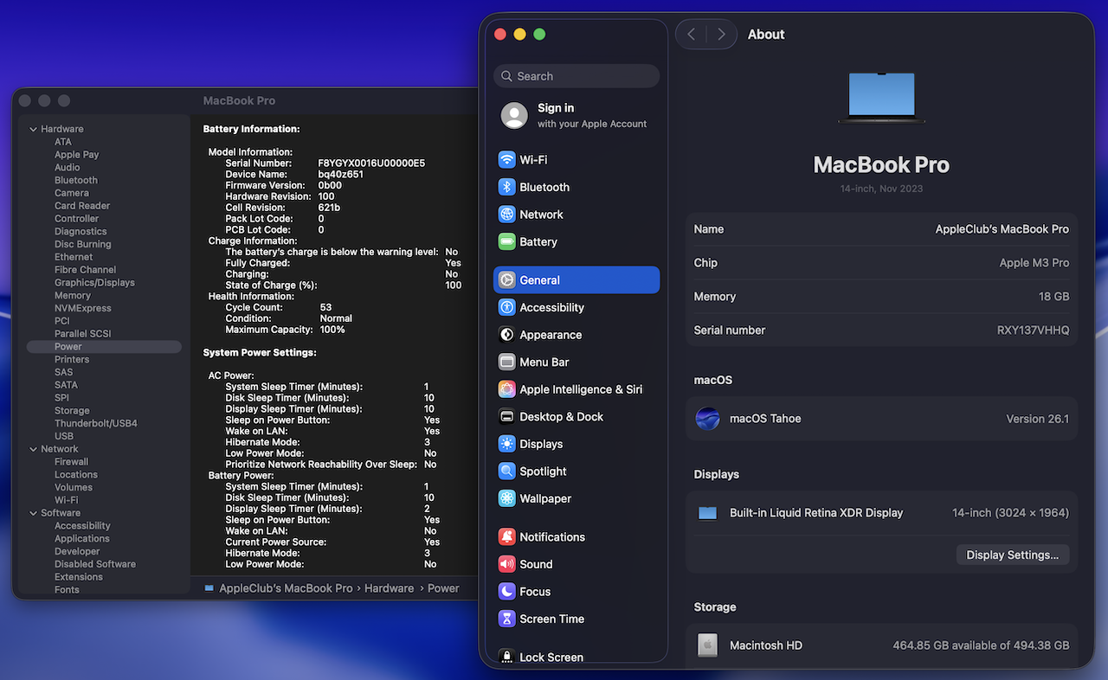Click the Settings Search field
The height and width of the screenshot is (680, 1108).
pos(577,76)
